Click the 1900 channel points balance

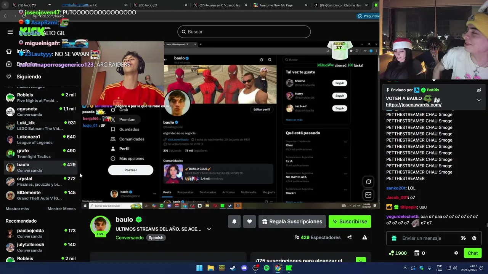pyautogui.click(x=398, y=253)
